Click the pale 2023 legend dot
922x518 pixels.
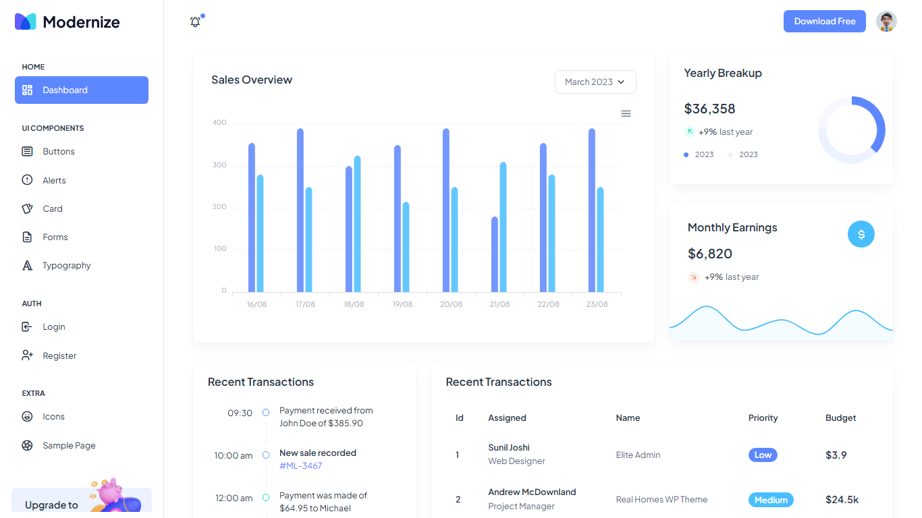(731, 154)
